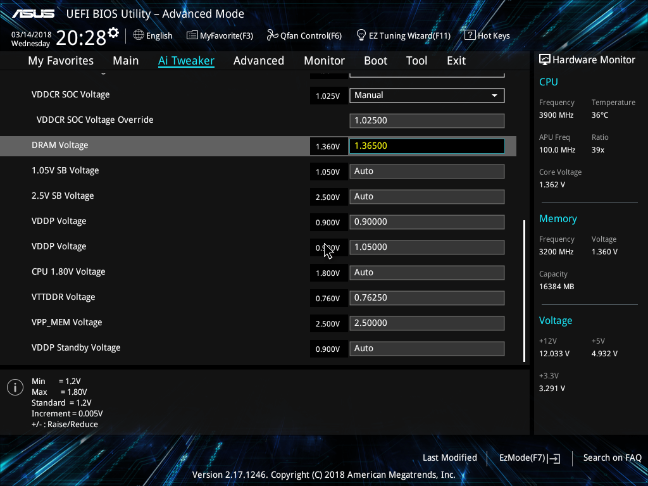
Task: Switch to EzMode(F7)
Action: tap(530, 458)
